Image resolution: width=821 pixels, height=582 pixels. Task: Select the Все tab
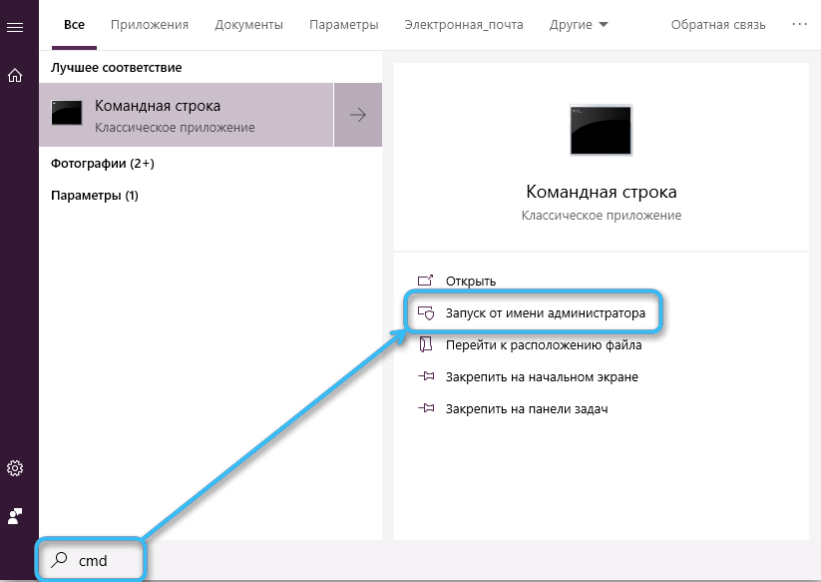(x=74, y=24)
